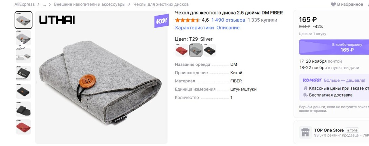369x146 pixels.
Task: Select the silver color variant swatch
Action: tap(196, 50)
